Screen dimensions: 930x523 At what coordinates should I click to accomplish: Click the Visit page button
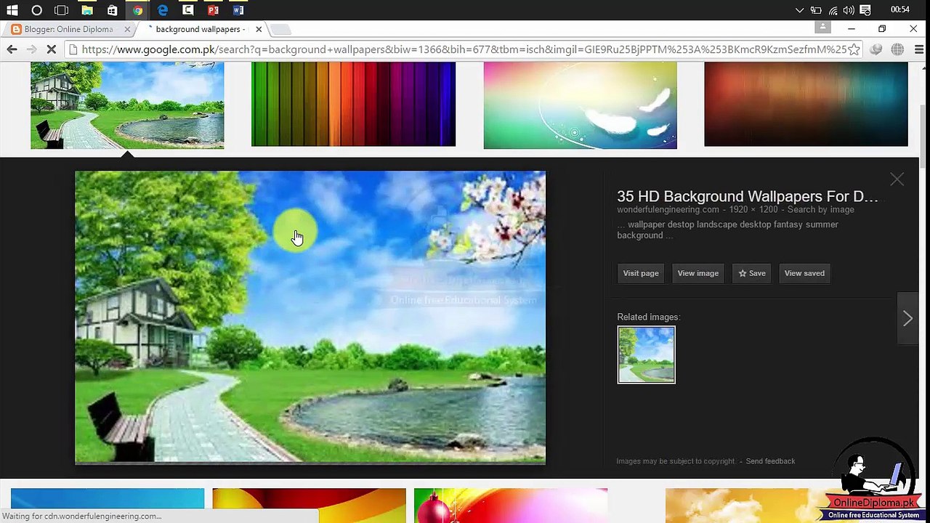[x=641, y=273]
